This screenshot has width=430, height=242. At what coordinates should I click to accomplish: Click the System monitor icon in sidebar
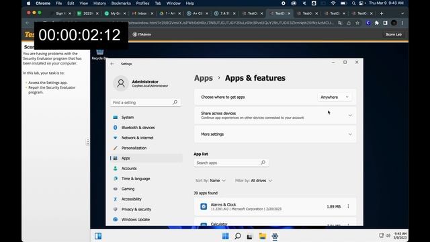click(x=116, y=118)
